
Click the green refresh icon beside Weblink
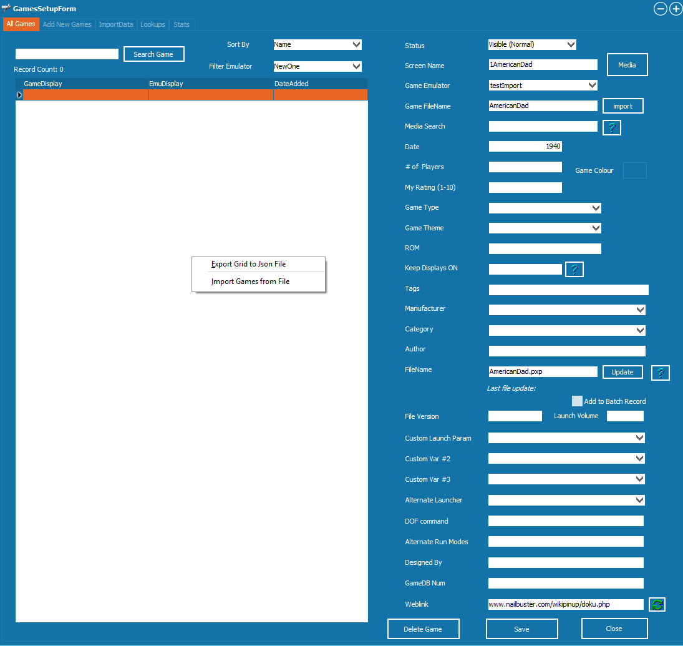(657, 604)
